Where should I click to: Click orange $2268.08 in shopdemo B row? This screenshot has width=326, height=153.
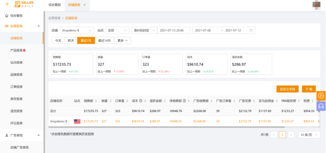pyautogui.click(x=199, y=121)
